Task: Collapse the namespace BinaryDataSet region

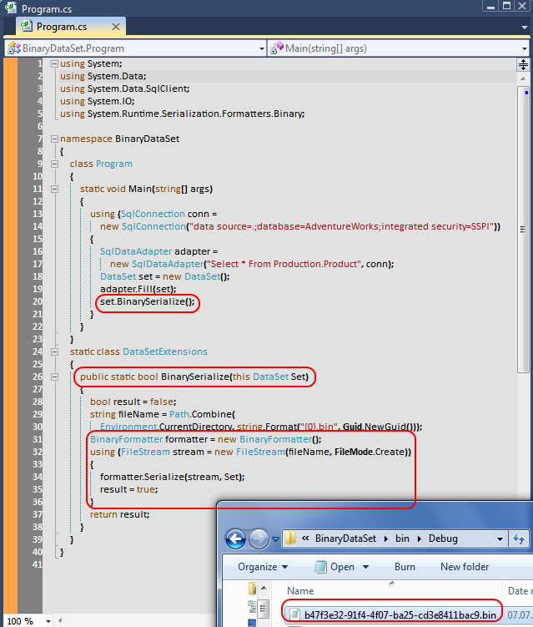Action: [x=54, y=139]
